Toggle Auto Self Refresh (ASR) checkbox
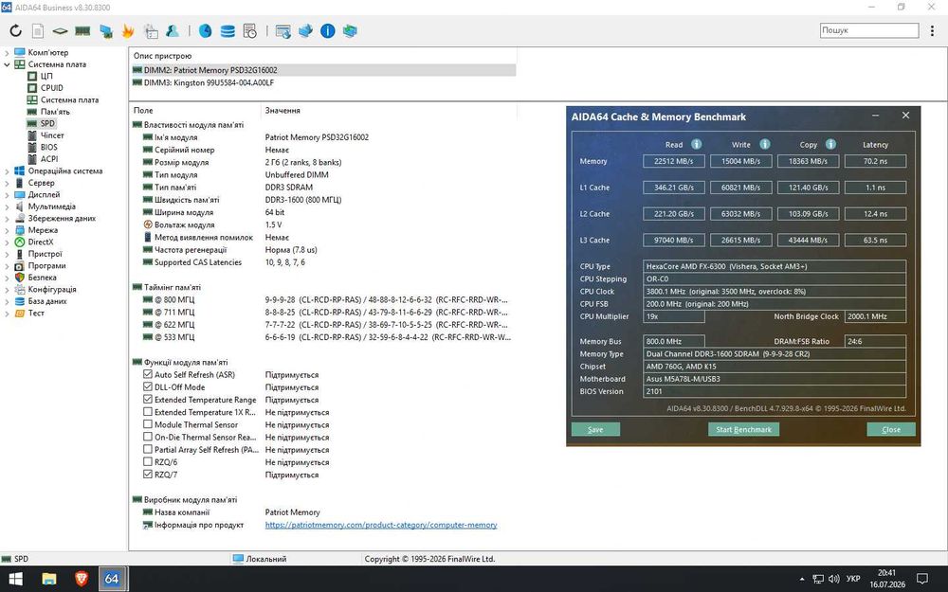The height and width of the screenshot is (592, 948). 148,374
